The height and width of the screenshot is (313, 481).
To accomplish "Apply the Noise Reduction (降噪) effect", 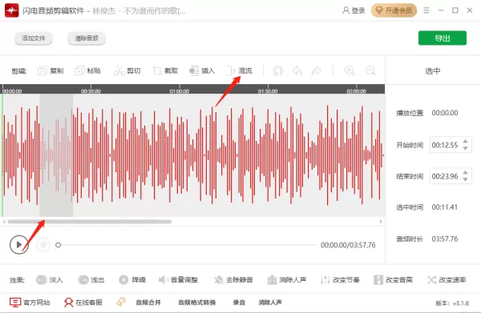I will pyautogui.click(x=132, y=279).
